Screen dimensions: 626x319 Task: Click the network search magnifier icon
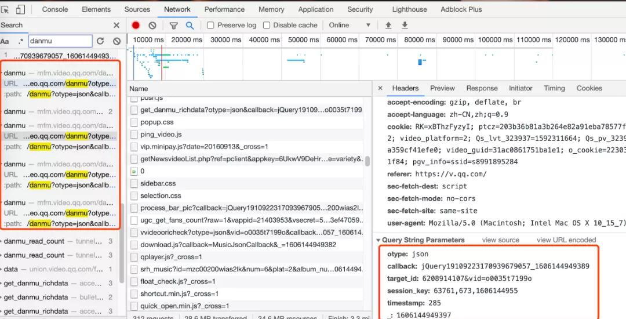pos(190,26)
